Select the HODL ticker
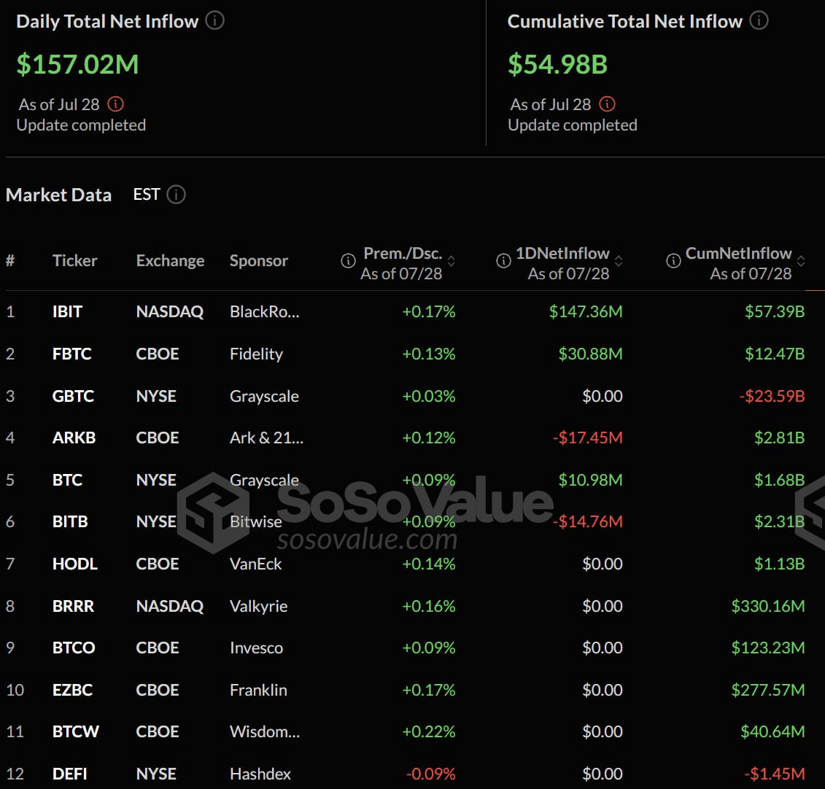The image size is (825, 789). click(x=74, y=564)
